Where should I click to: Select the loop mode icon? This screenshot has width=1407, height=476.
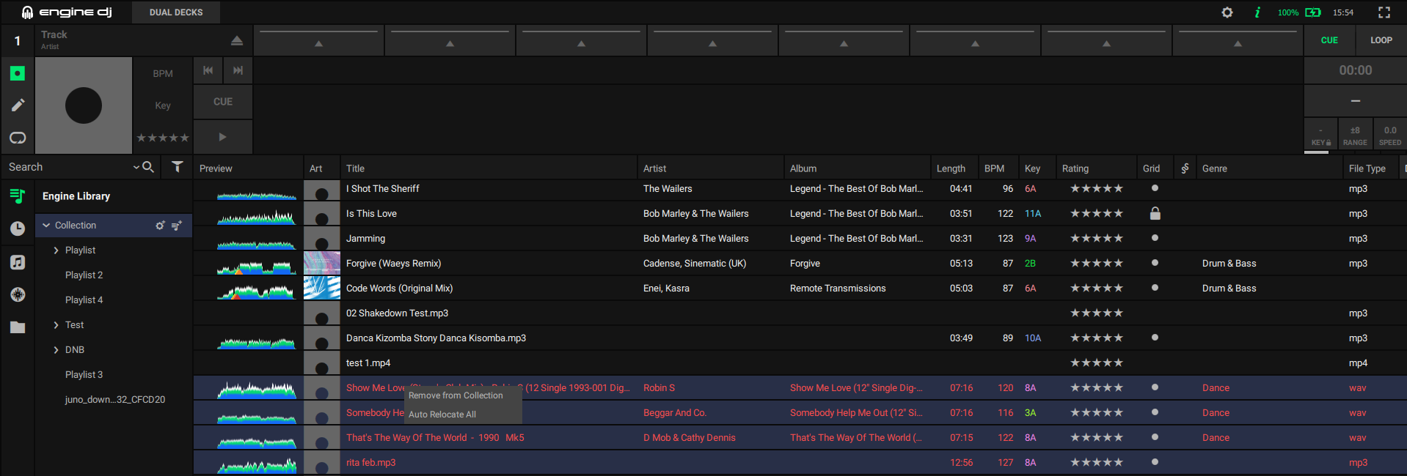tap(18, 138)
